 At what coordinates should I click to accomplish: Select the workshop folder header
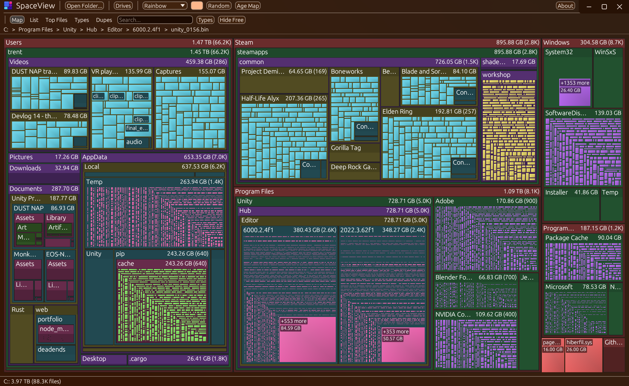point(509,75)
